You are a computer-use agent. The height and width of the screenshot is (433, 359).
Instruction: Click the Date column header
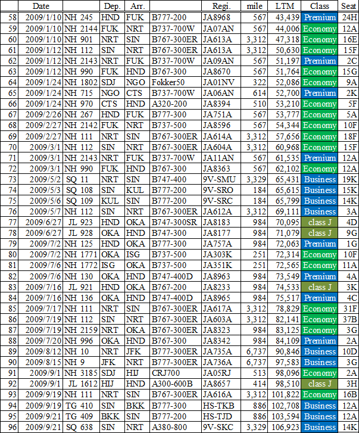pos(40,6)
